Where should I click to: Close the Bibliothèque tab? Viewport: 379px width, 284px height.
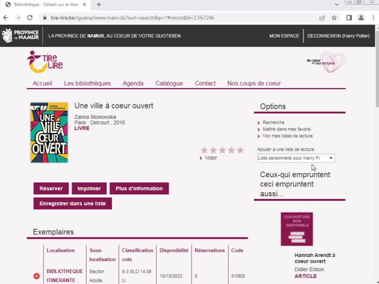84,4
